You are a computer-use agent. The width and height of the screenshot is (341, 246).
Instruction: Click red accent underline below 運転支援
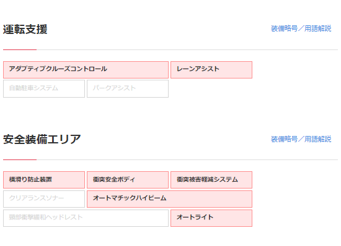pos(20,49)
